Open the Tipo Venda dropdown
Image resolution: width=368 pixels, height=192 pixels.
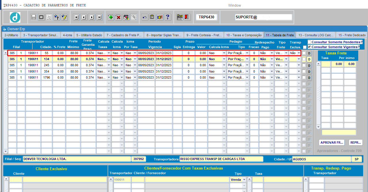244,180
